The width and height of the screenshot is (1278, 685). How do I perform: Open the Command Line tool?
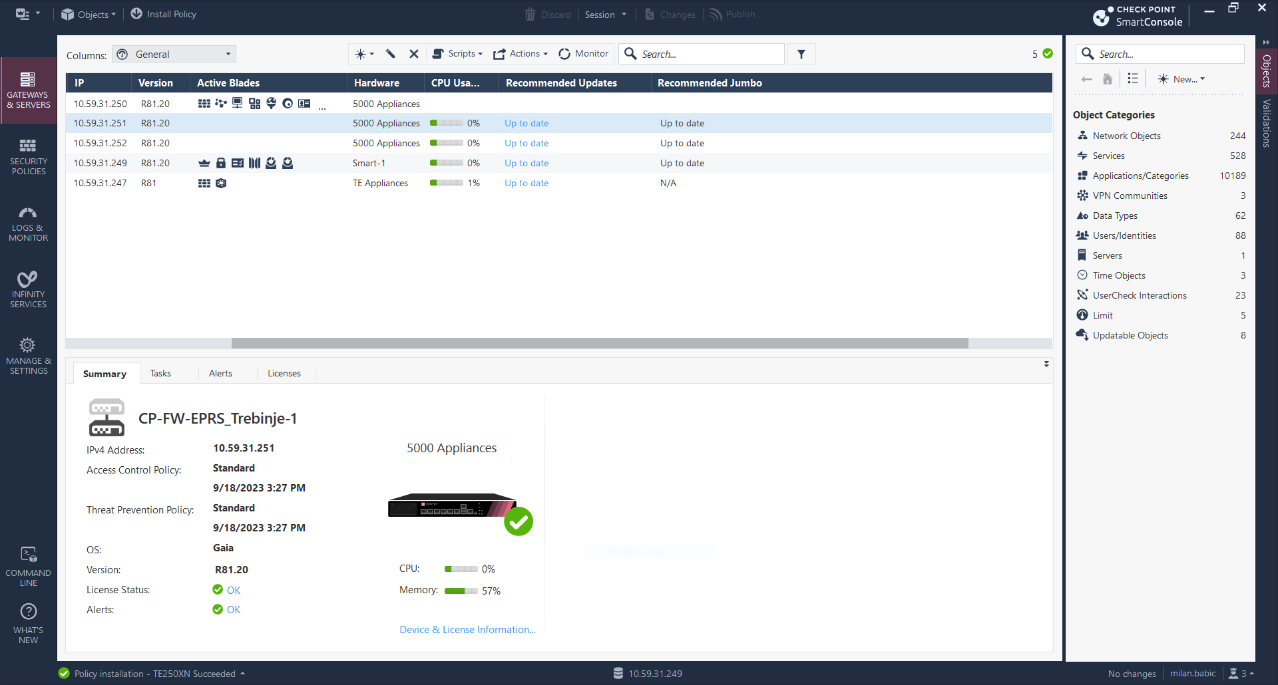(29, 567)
